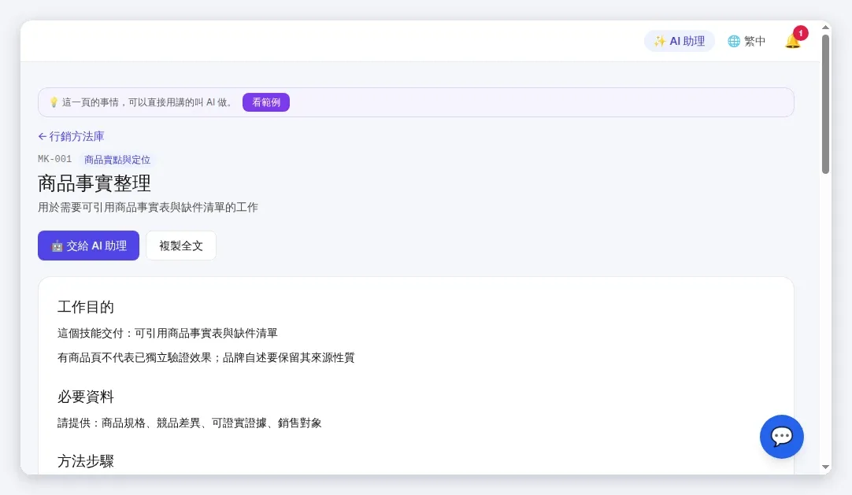Switch language via 繁中 selector
This screenshot has width=852, height=495.
coord(746,41)
